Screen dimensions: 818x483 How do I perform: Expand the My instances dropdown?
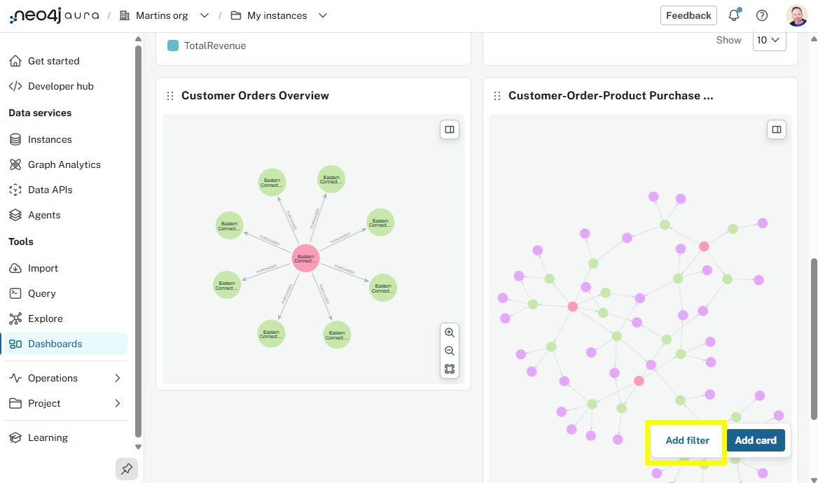(x=323, y=15)
